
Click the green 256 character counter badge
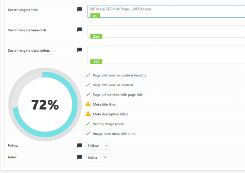tap(96, 36)
